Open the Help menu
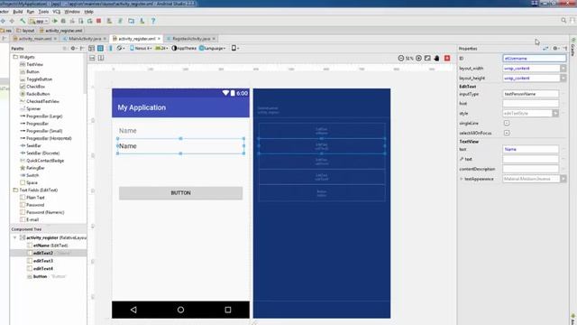577x325 pixels. [x=88, y=12]
